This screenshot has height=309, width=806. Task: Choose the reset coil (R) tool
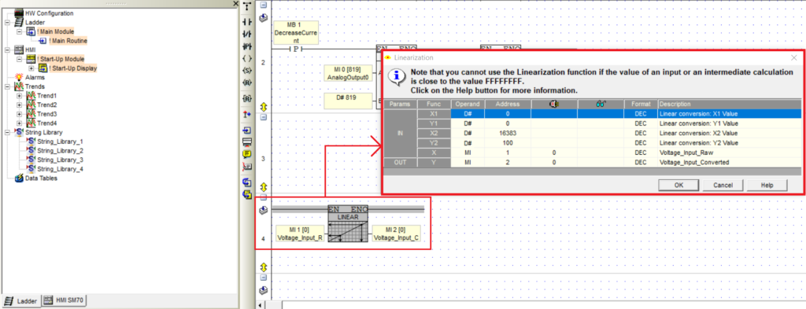247,83
